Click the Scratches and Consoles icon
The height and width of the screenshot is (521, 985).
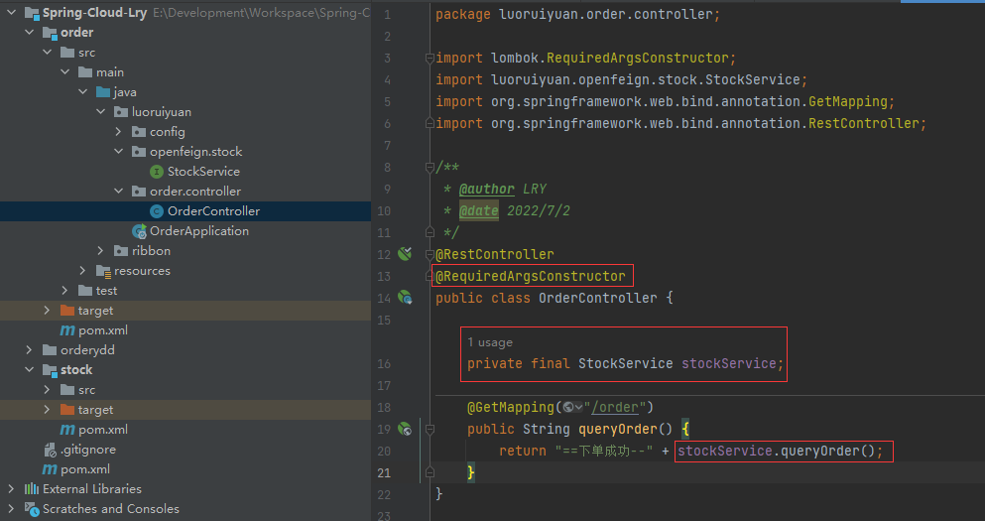(32, 509)
